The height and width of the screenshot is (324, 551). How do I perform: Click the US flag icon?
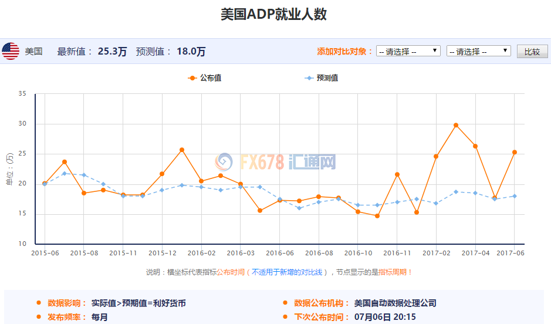click(11, 51)
